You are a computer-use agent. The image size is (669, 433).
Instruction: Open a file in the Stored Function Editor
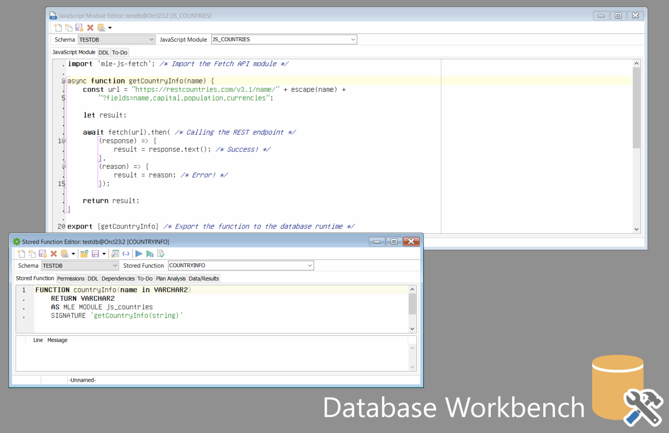[x=84, y=254]
